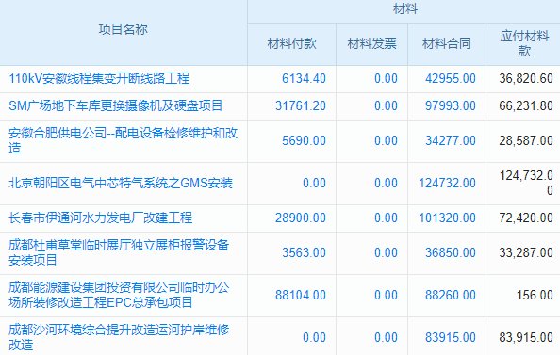Open project 成都能源建设集团投资有限公司临时办公场所装修改造工程EPC总承包项目
Screen dimensions: 560x355
click(119, 295)
